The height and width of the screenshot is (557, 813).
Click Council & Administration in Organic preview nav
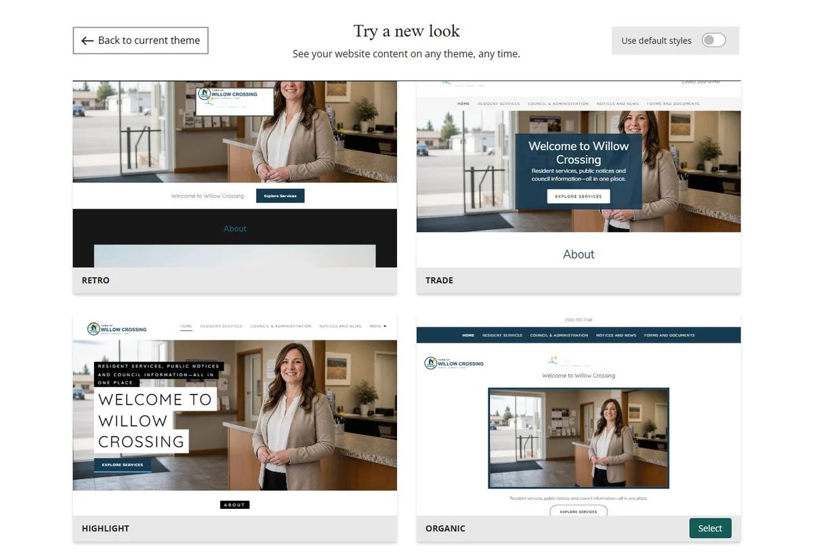(x=559, y=335)
